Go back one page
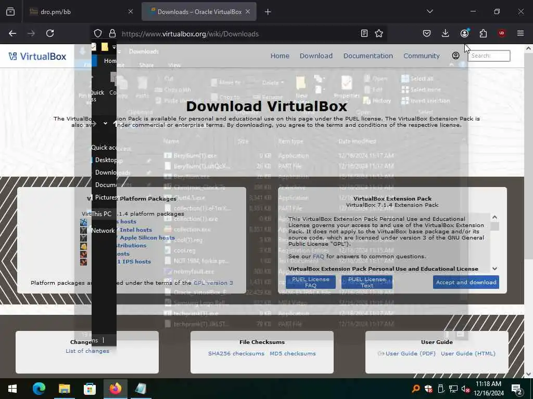533x399 pixels. [12, 33]
